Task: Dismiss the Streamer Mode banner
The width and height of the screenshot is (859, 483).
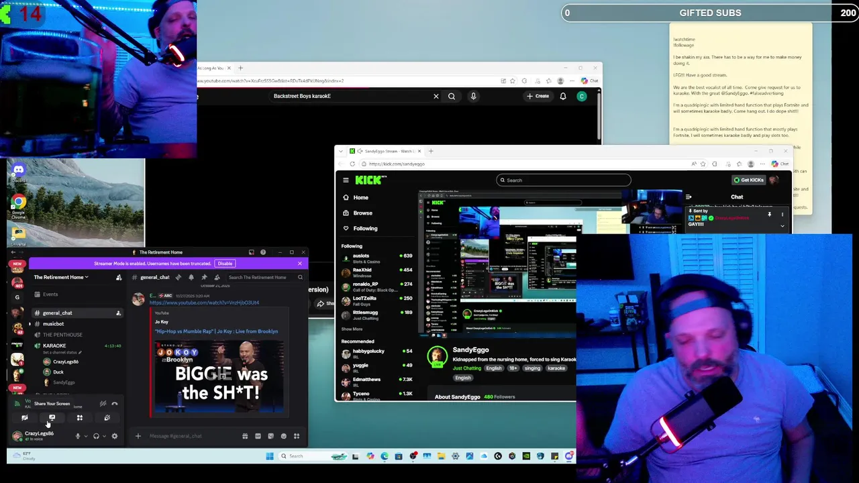Action: (x=299, y=264)
